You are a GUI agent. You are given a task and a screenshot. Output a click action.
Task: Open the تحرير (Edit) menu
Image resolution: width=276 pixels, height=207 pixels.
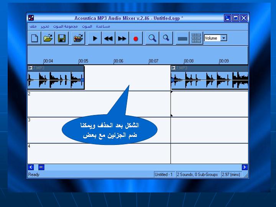[45, 26]
